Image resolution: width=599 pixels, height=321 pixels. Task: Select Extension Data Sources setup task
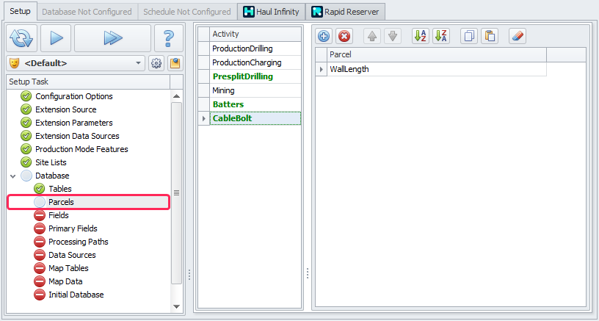(x=77, y=136)
